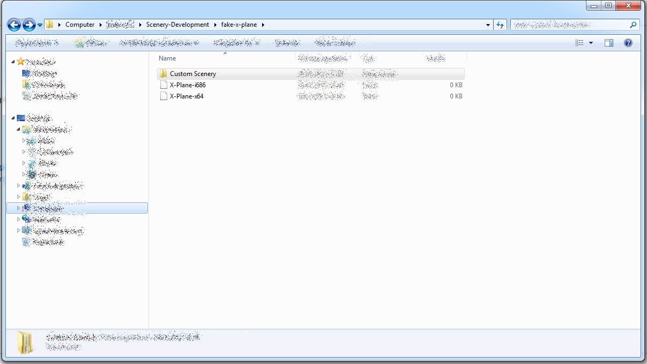Select the Custom Scenery folder name
This screenshot has height=364, width=647.
tap(193, 74)
